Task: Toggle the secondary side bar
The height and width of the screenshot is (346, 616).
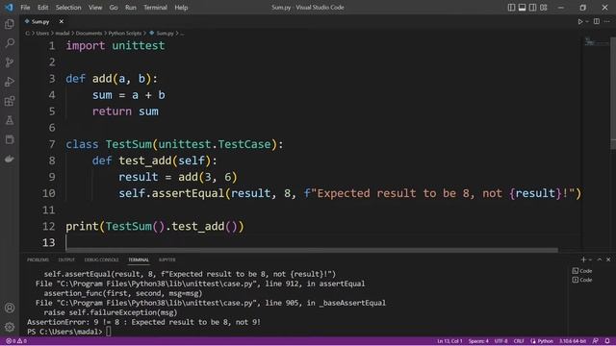Action: tap(532, 8)
